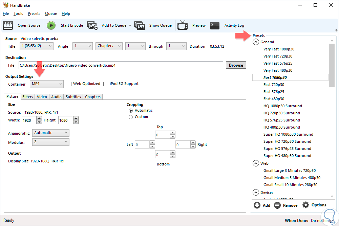Click the Open Source clapperboard icon

coord(8,25)
